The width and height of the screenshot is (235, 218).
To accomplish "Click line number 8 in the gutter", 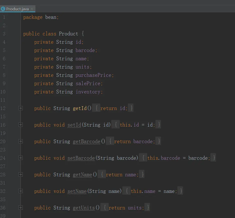I will [4, 75].
